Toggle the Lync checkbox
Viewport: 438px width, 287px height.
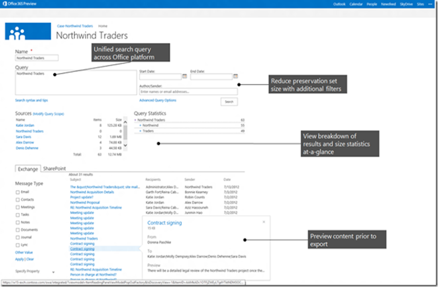pyautogui.click(x=18, y=245)
